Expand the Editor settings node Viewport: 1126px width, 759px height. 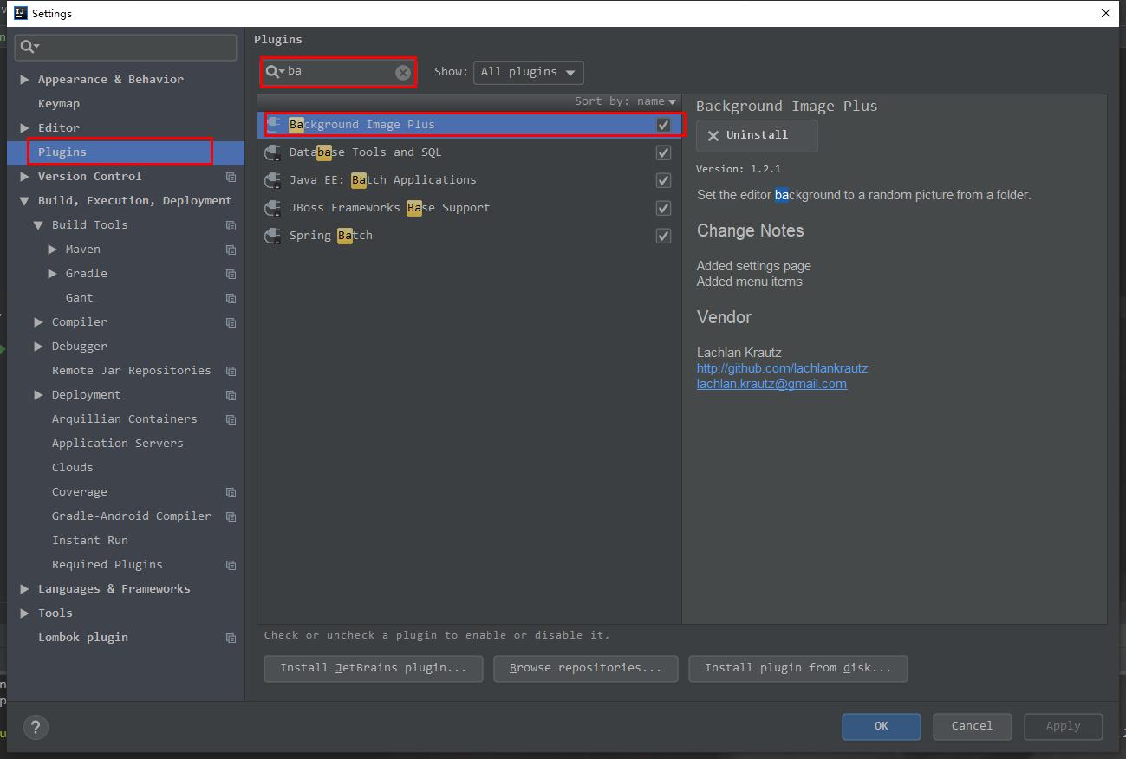tap(24, 127)
